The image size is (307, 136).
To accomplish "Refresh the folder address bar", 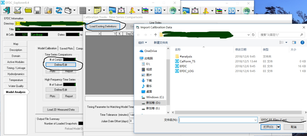I will pos(253,35).
